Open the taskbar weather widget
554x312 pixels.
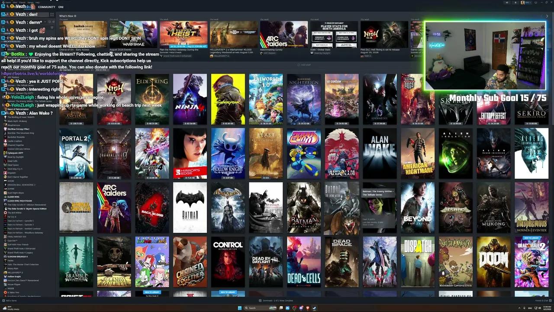[x=10, y=308]
